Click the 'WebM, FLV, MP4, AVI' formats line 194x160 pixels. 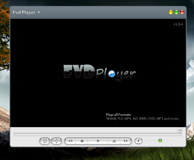pyautogui.click(x=143, y=119)
